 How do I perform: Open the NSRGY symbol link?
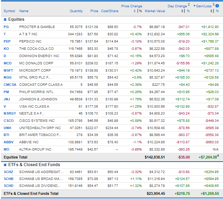[x=10, y=114]
